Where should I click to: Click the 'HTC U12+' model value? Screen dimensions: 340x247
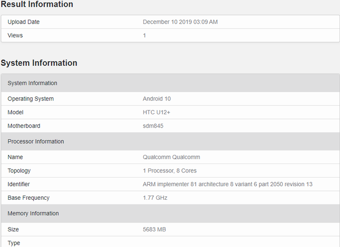[156, 112]
